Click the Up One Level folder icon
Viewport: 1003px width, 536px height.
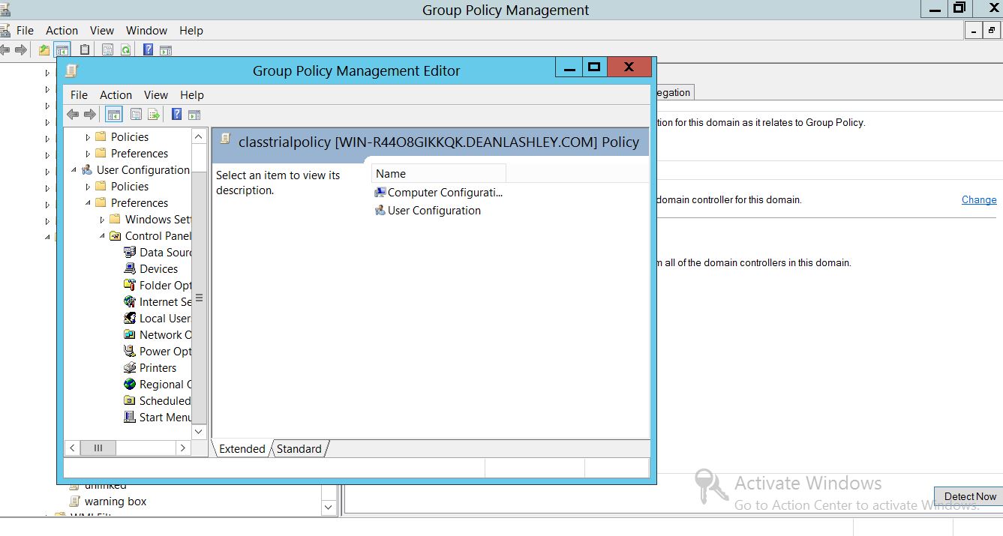point(44,50)
